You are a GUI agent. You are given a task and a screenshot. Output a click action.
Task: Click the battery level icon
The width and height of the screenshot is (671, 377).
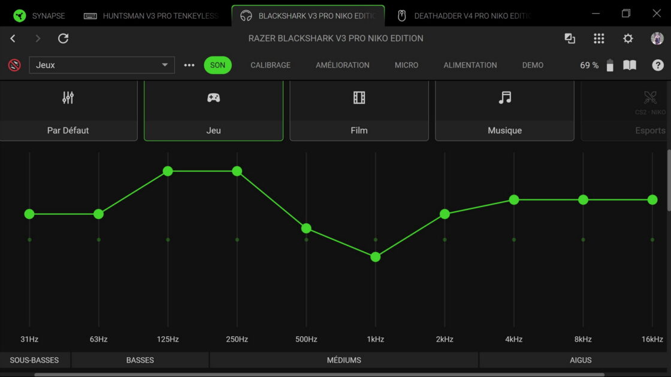610,65
